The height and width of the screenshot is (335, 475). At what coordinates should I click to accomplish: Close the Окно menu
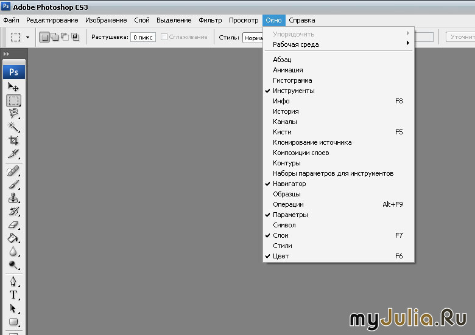273,20
